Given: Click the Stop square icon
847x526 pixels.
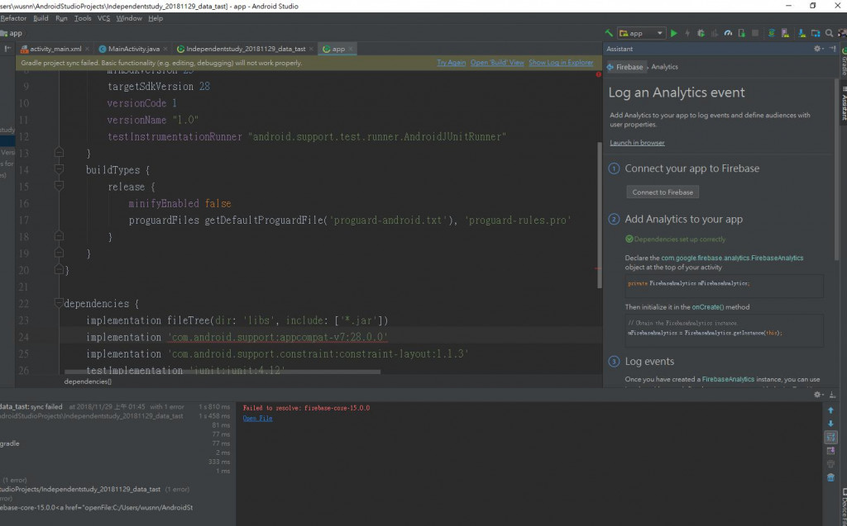Looking at the screenshot, I should click(755, 33).
